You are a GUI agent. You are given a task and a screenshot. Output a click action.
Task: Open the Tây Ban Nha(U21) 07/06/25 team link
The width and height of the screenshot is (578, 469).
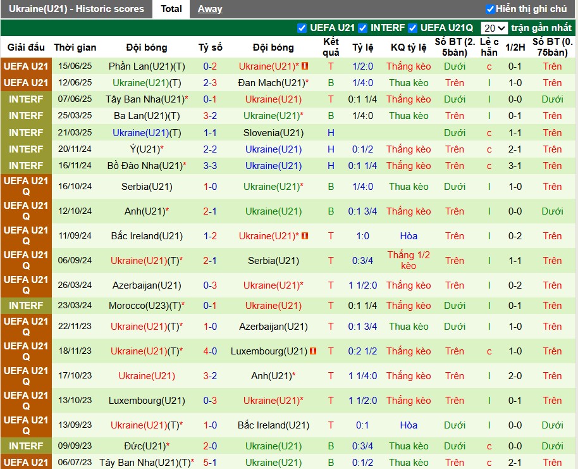click(x=147, y=99)
